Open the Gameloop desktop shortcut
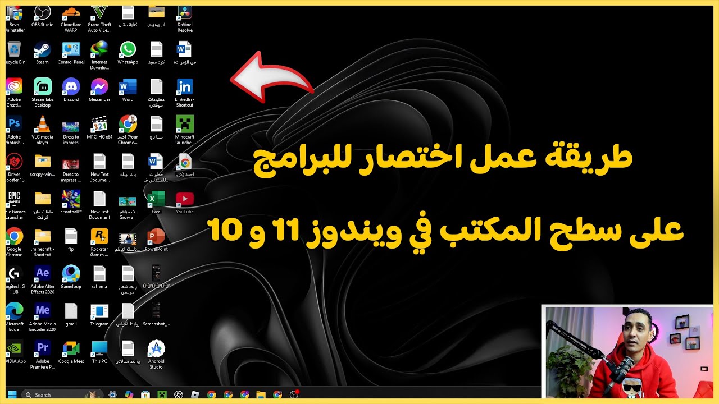 pyautogui.click(x=71, y=278)
